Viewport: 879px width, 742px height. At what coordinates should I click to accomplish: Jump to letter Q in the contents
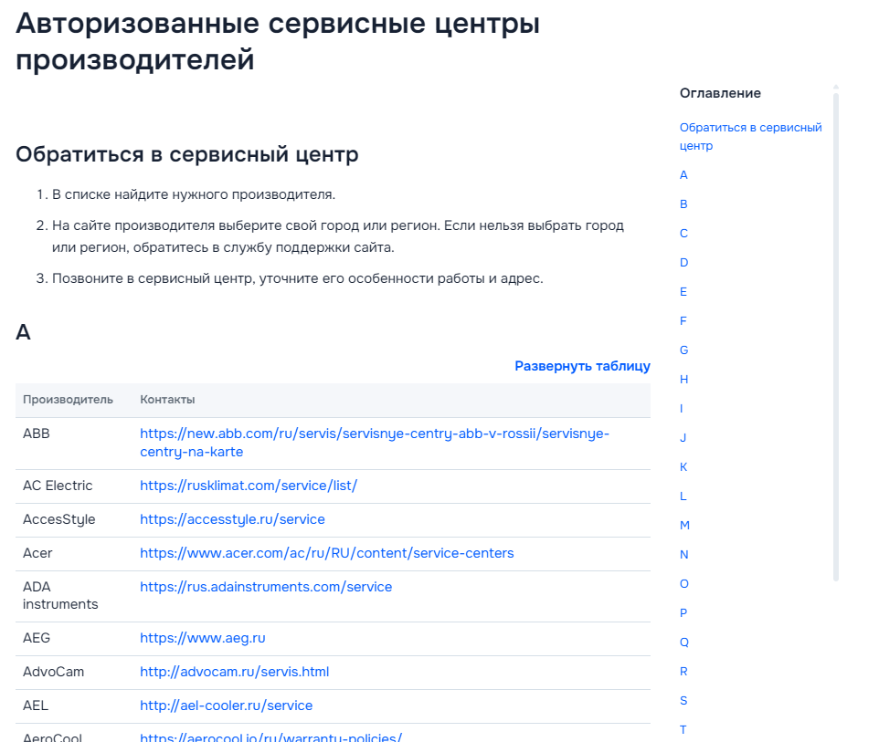(683, 642)
